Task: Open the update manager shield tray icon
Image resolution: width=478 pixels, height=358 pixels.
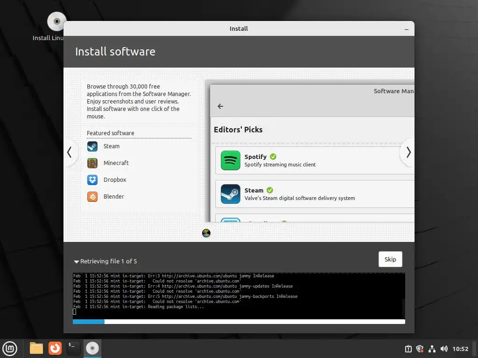Action: pos(420,349)
